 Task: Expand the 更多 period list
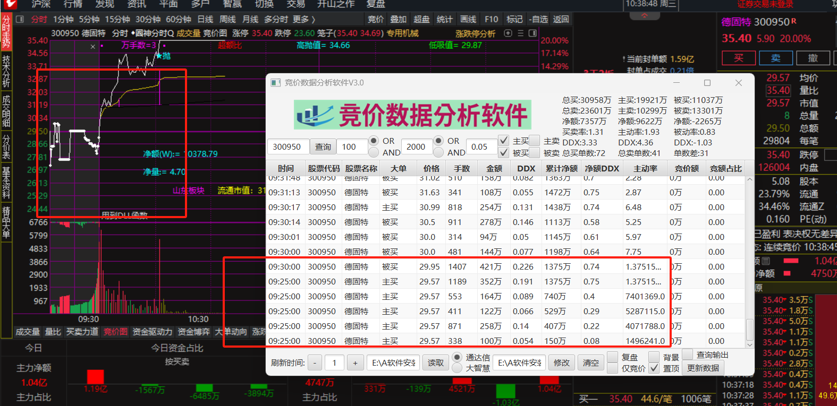tap(304, 19)
